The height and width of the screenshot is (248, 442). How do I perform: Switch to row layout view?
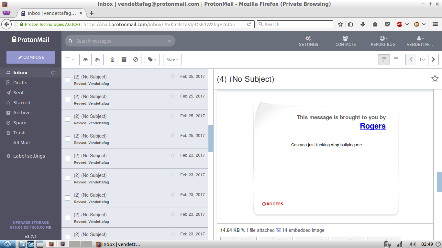(x=396, y=59)
